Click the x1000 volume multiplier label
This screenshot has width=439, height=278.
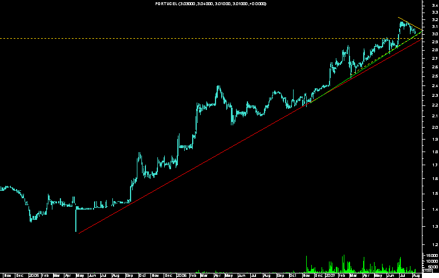(428, 271)
